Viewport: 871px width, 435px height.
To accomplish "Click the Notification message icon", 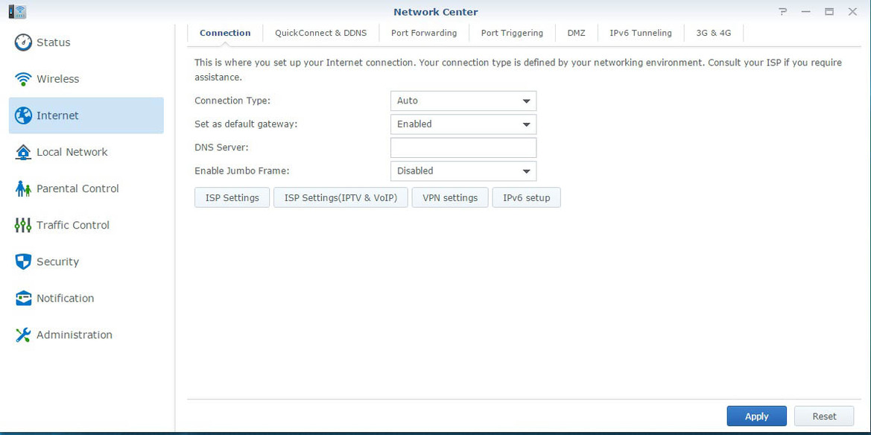I will tap(23, 299).
